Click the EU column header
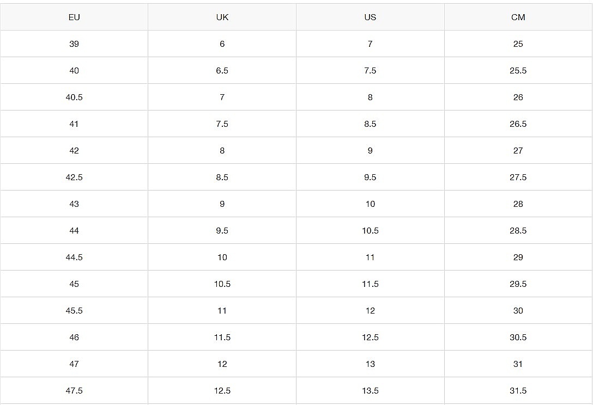The height and width of the screenshot is (405, 593). [x=74, y=17]
